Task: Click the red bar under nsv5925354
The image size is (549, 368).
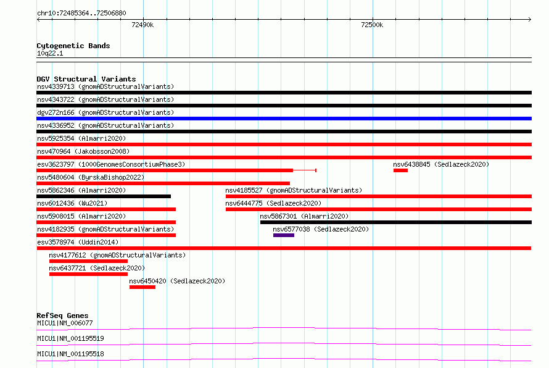Action: click(284, 144)
